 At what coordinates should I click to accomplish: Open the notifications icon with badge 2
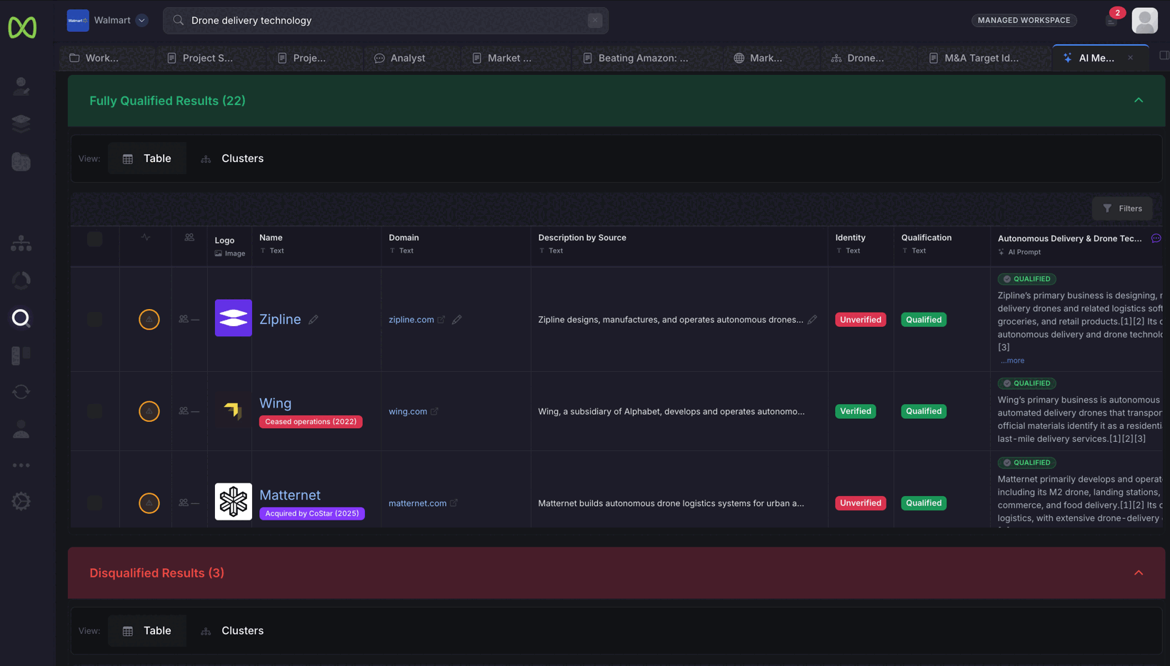(1112, 19)
